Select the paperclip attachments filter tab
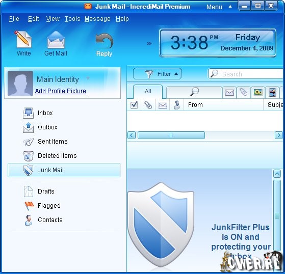285x274 pixels. click(x=243, y=92)
